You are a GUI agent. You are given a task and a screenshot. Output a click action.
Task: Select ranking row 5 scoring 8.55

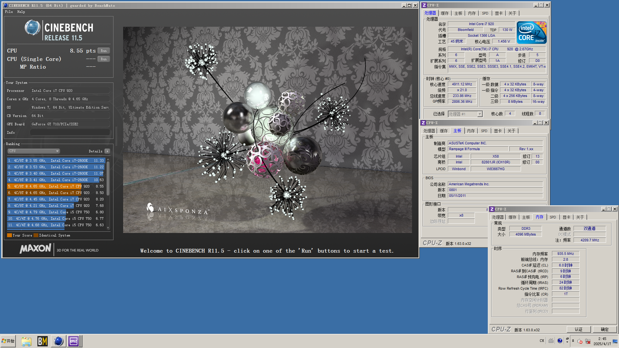pos(56,186)
